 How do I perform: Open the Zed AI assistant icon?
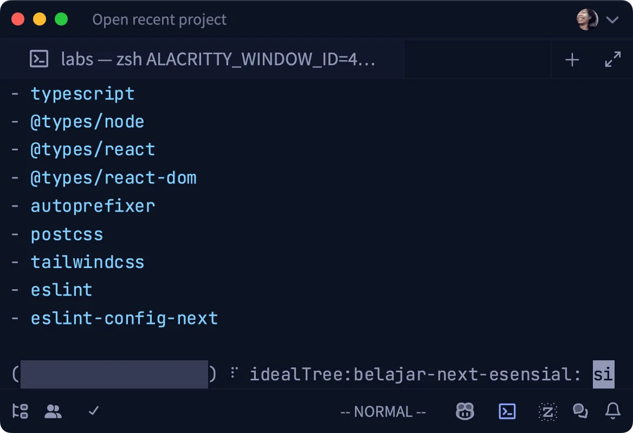[x=547, y=411]
